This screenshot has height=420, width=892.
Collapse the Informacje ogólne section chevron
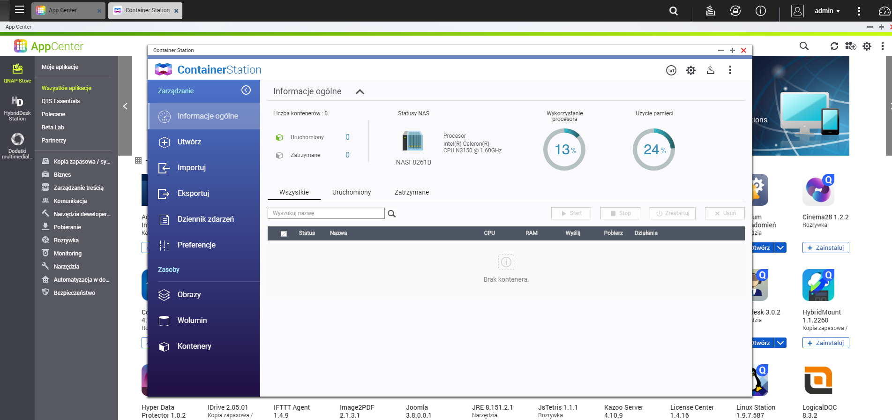(x=360, y=92)
